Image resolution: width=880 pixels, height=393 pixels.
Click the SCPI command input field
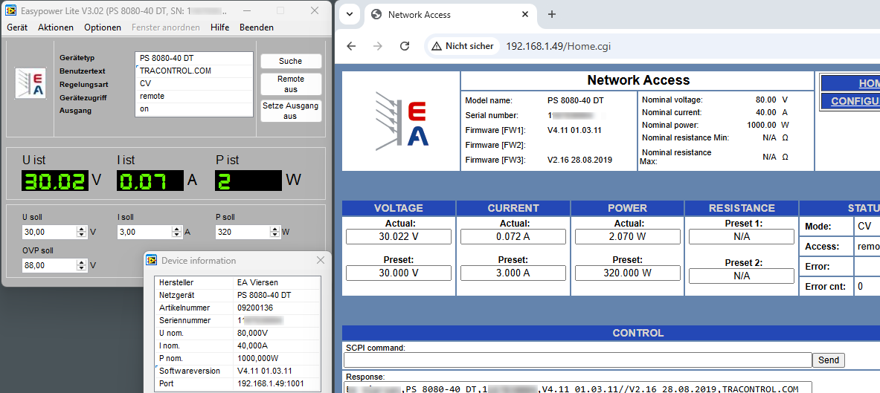[x=577, y=360]
